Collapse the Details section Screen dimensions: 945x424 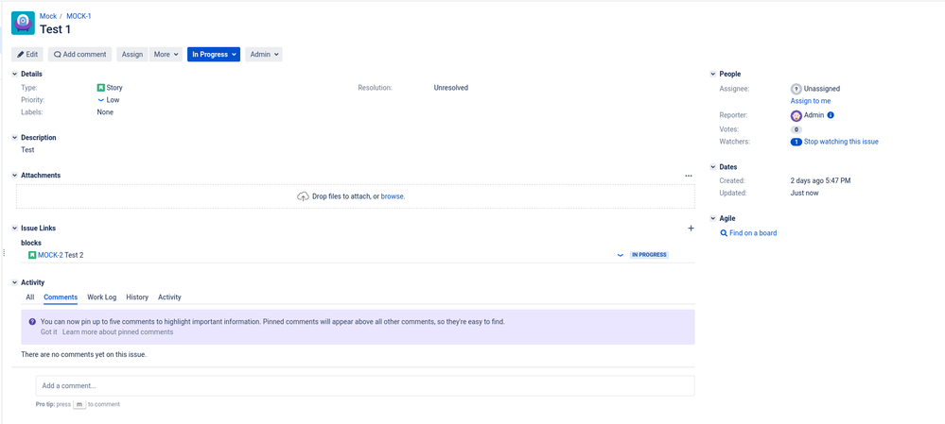[x=14, y=74]
